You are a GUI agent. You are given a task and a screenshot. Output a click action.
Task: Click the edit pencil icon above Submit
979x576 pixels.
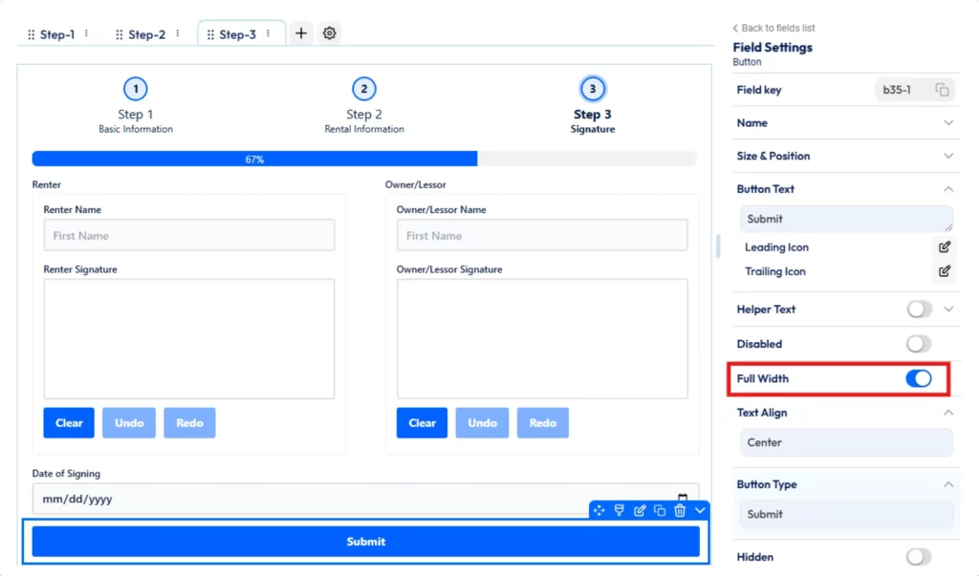click(640, 510)
